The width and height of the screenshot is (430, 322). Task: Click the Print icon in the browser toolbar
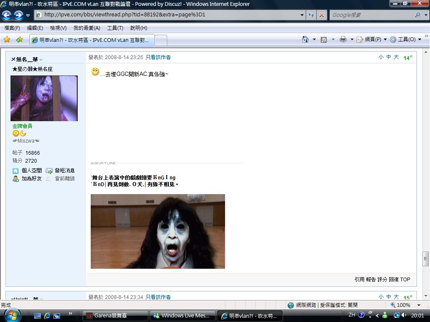(343, 39)
